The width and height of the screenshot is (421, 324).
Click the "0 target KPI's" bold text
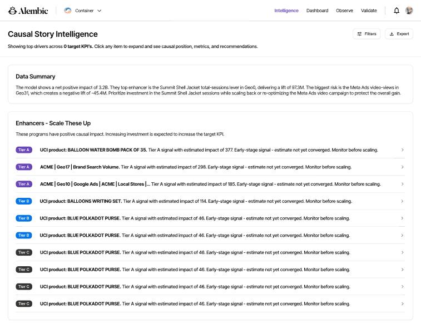tap(78, 46)
